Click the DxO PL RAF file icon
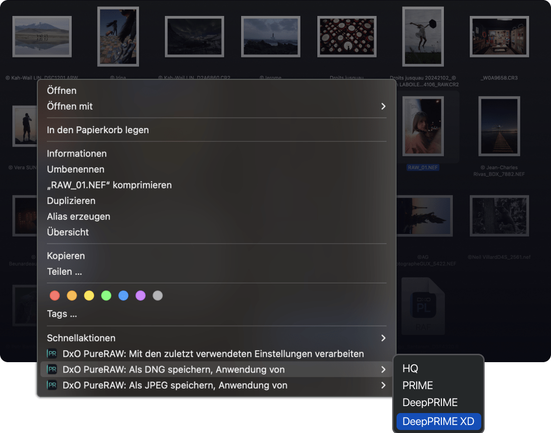Screen dimensions: 551x433 click(x=423, y=306)
